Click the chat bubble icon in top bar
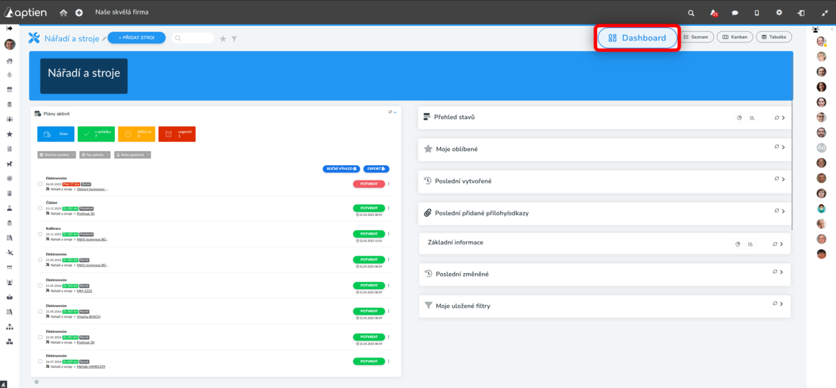 click(x=735, y=13)
